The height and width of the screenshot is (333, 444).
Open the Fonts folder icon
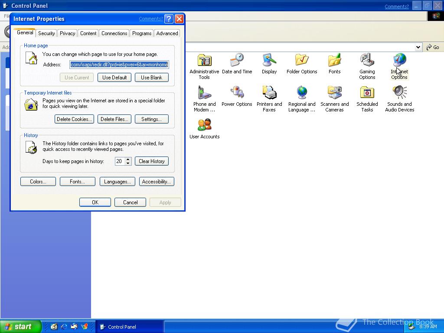click(x=334, y=60)
